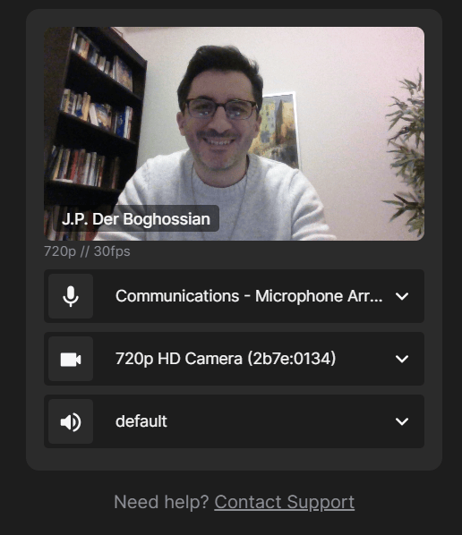The image size is (462, 535).
Task: Click the webcam video preview
Action: coord(235,134)
